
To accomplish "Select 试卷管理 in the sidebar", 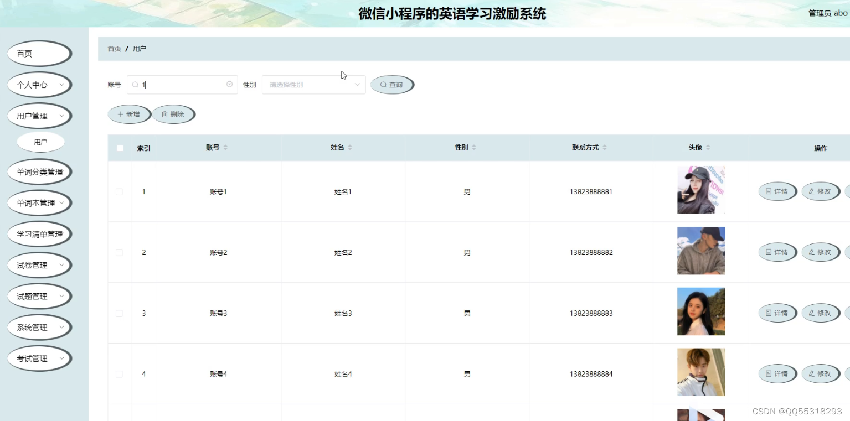I will (39, 264).
